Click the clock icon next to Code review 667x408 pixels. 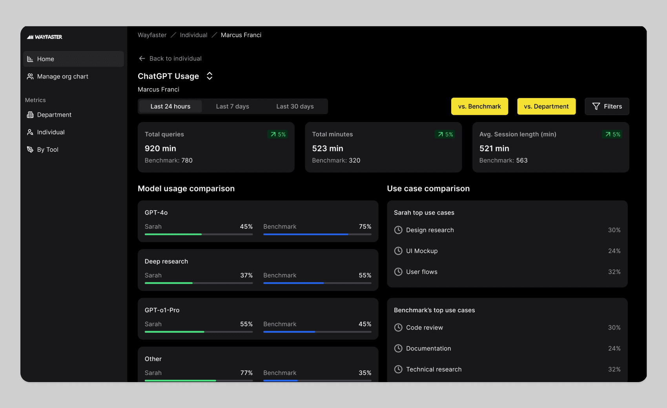coord(398,327)
